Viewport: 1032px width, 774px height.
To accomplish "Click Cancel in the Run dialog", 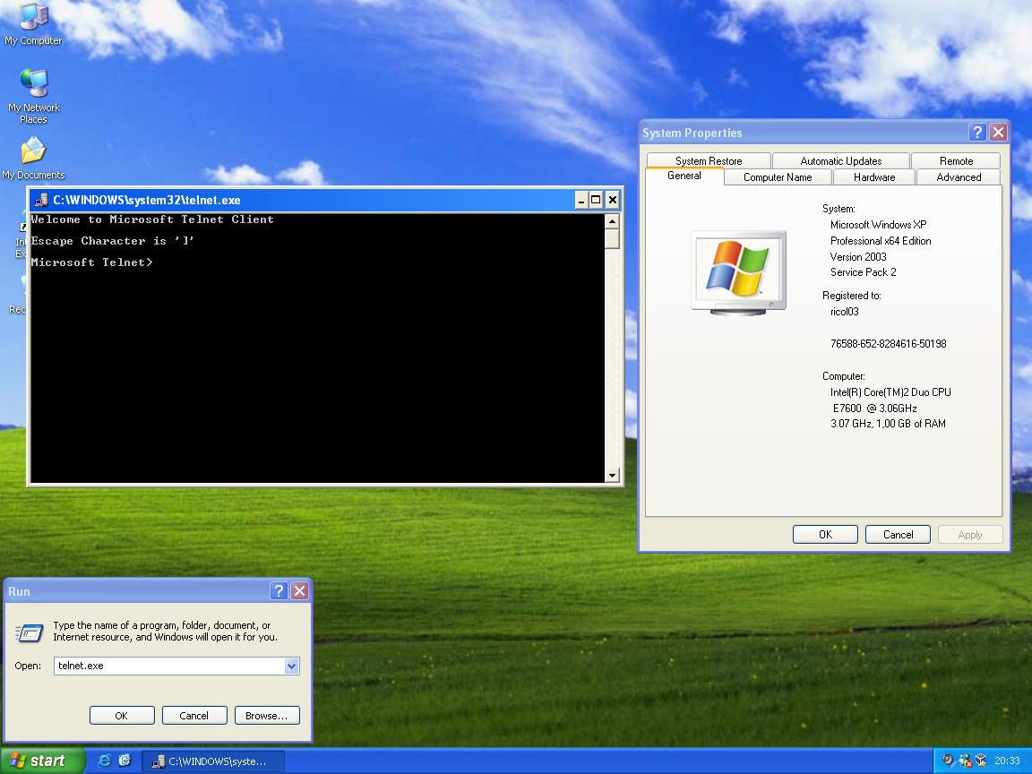I will pos(194,716).
